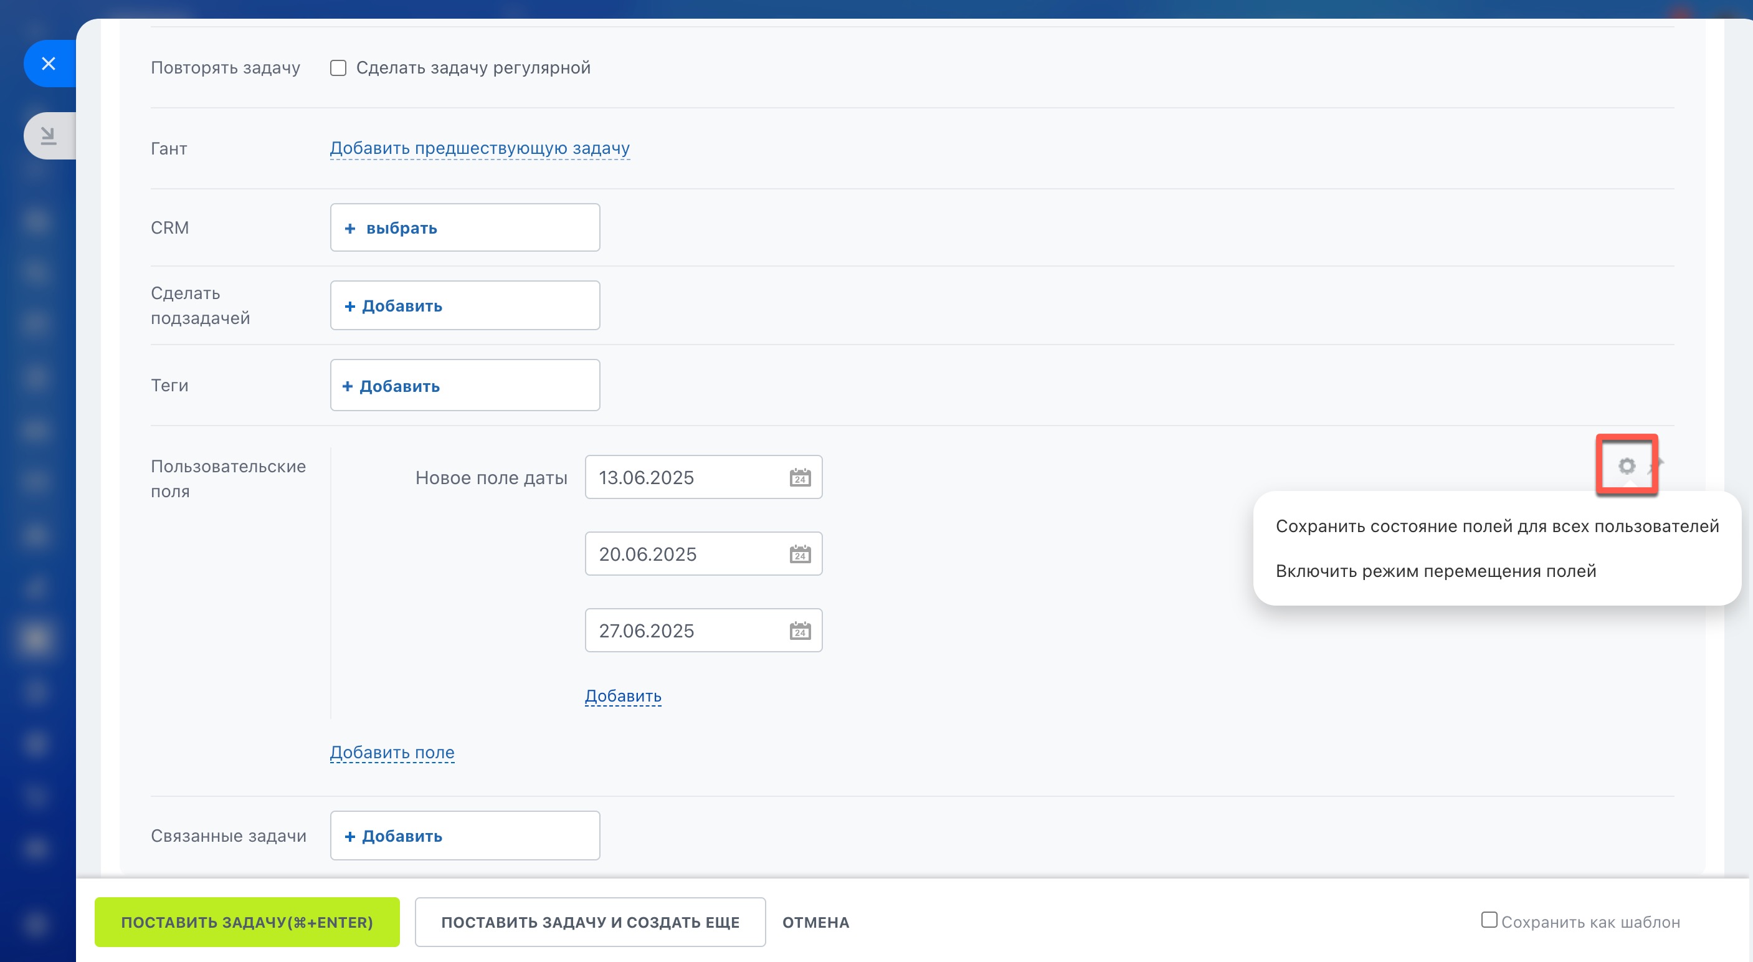Open the user fields gear settings icon
The width and height of the screenshot is (1753, 962).
(1627, 465)
